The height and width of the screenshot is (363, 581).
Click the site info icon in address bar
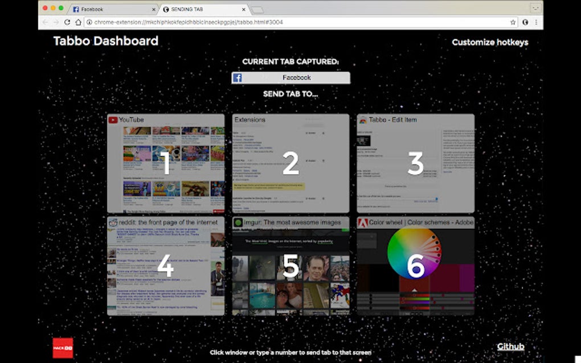89,22
